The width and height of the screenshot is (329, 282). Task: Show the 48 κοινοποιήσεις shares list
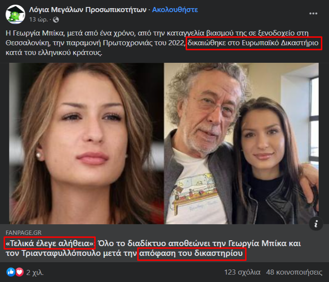pos(294,272)
